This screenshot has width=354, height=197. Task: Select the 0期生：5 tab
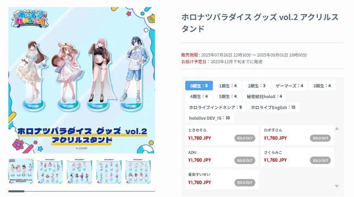(x=199, y=86)
